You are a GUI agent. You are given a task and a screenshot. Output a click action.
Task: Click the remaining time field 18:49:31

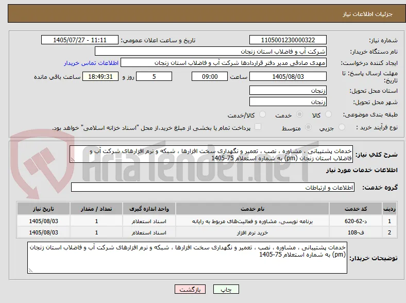(x=100, y=76)
